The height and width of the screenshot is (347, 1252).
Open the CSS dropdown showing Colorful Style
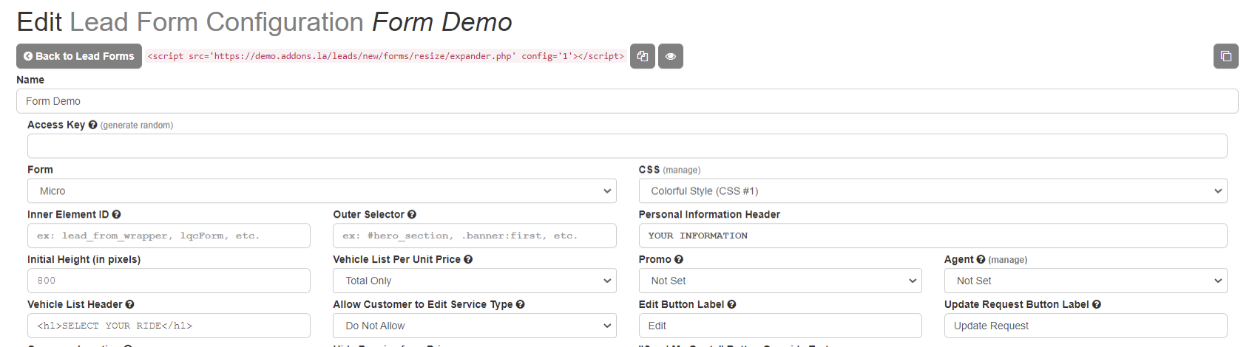[x=933, y=190]
